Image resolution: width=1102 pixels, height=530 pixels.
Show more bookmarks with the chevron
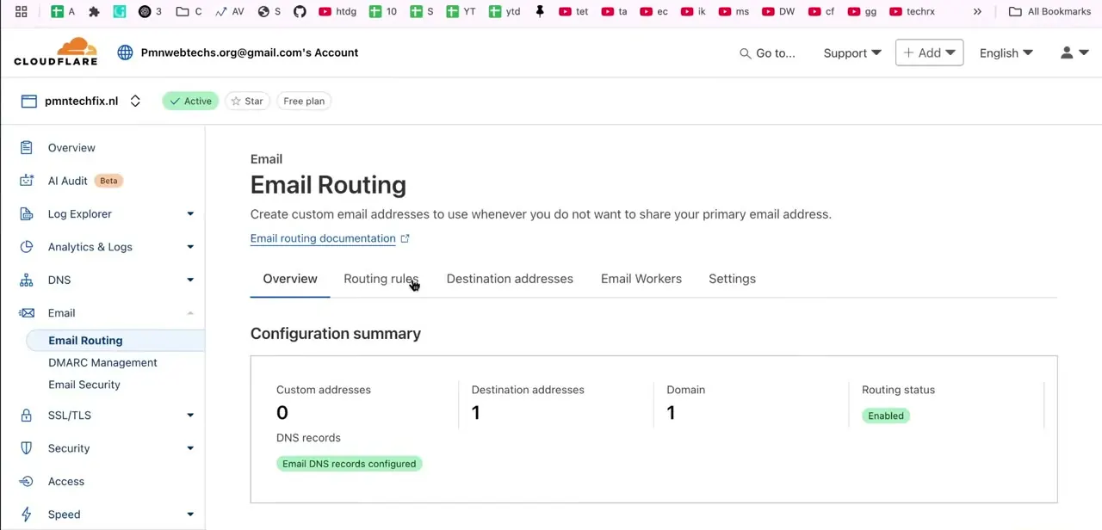977,11
